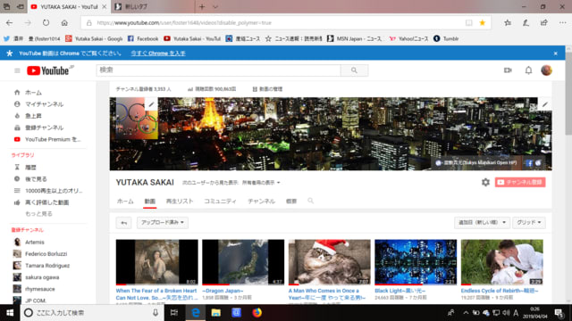The height and width of the screenshot is (321, 572).
Task: Open the 概要 tab
Action: click(291, 202)
